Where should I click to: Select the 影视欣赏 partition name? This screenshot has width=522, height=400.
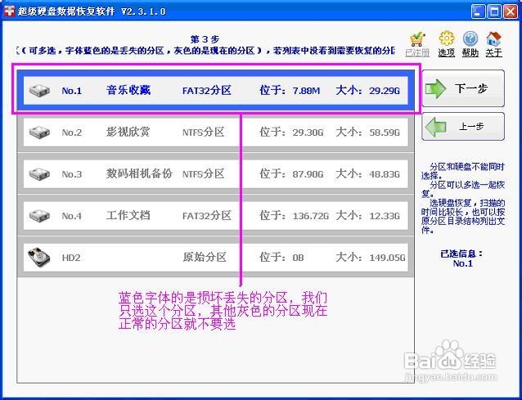[x=128, y=133]
